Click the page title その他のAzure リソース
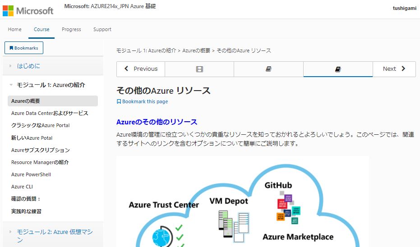420x247 pixels. (x=163, y=91)
